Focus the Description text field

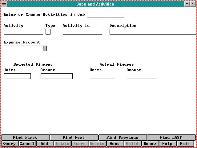(152, 32)
